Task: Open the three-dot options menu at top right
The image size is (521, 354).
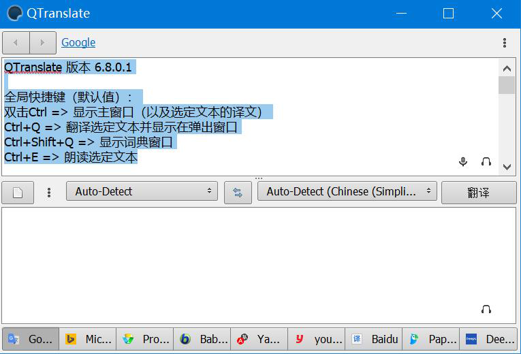Action: tap(505, 43)
